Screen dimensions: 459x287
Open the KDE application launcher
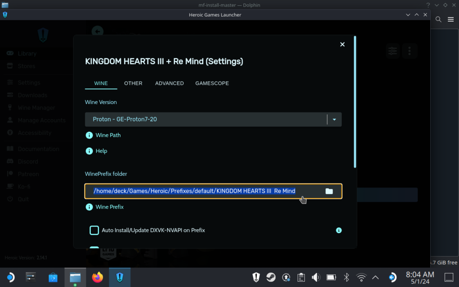pyautogui.click(x=10, y=277)
